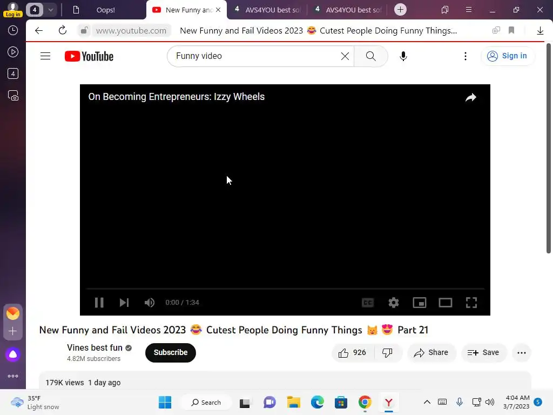Open the downloads arrow icon
Image resolution: width=553 pixels, height=415 pixels.
click(540, 31)
